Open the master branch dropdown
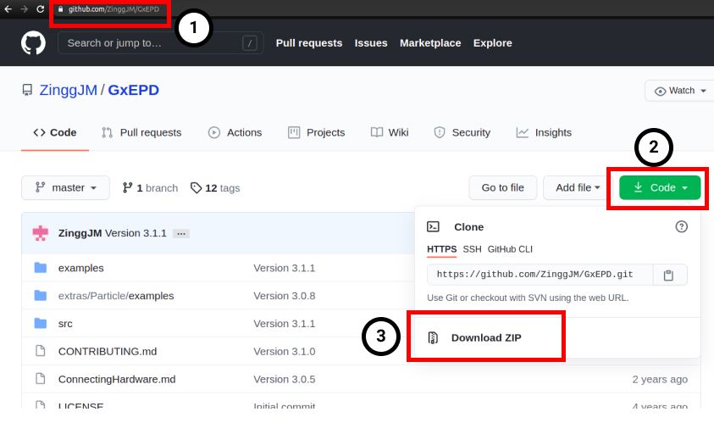 (x=65, y=188)
